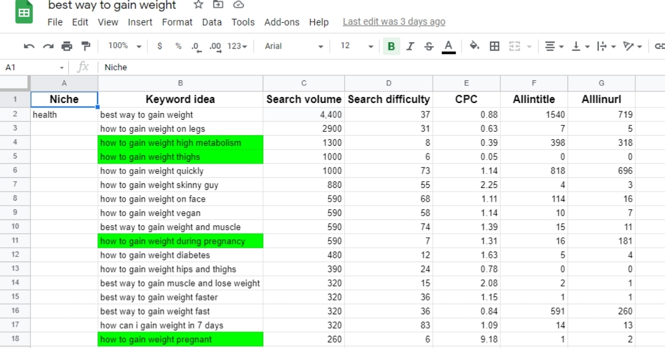Star the spreadsheet as favorite
This screenshot has width=665, height=348.
pyautogui.click(x=197, y=5)
